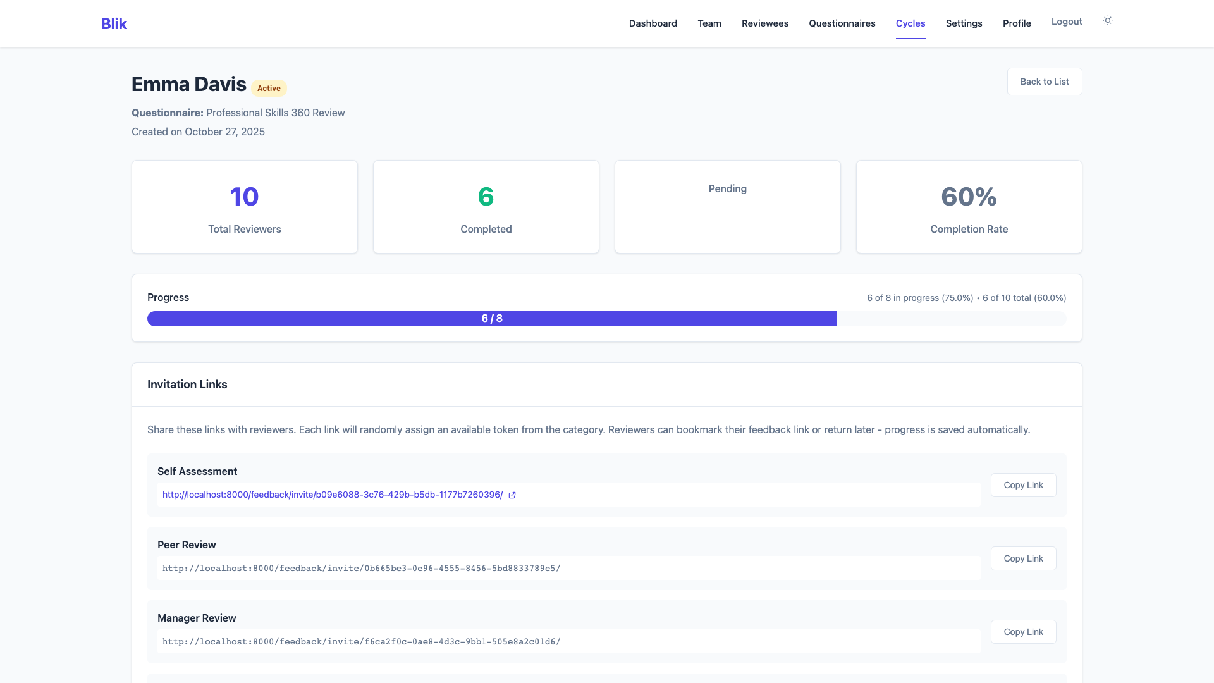Go to the Reviewees page
Image resolution: width=1214 pixels, height=683 pixels.
[x=764, y=23]
